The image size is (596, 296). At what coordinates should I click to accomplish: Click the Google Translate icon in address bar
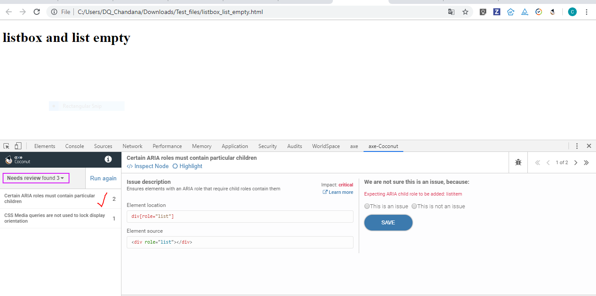[x=451, y=12]
